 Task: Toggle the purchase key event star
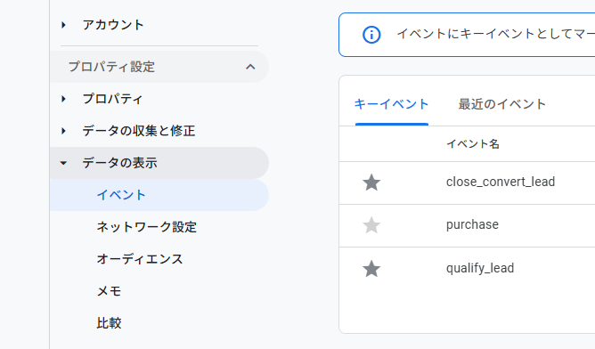click(371, 225)
